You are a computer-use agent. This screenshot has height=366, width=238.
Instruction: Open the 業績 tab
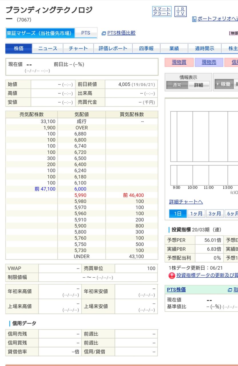point(174,49)
